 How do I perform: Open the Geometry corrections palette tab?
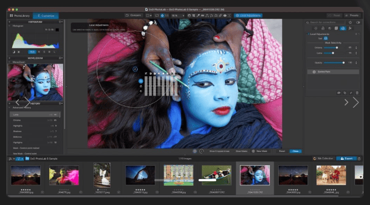point(336,28)
